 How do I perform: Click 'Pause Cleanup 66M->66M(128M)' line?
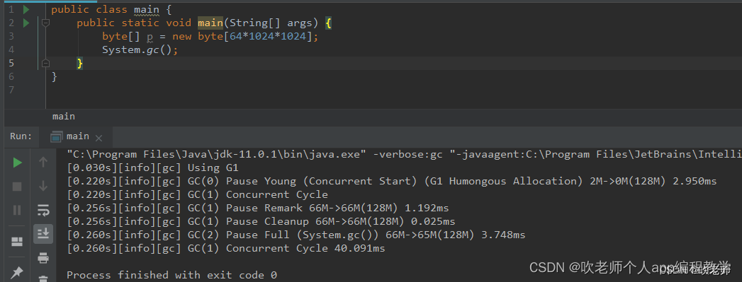coord(262,221)
